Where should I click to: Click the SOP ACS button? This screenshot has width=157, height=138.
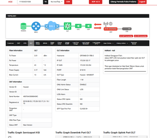click(95, 2)
